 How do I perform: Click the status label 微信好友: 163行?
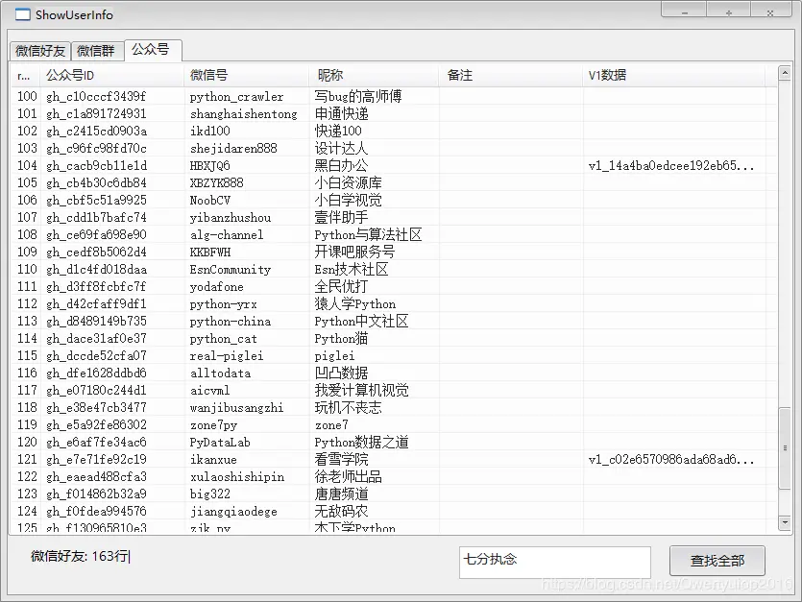(80, 556)
